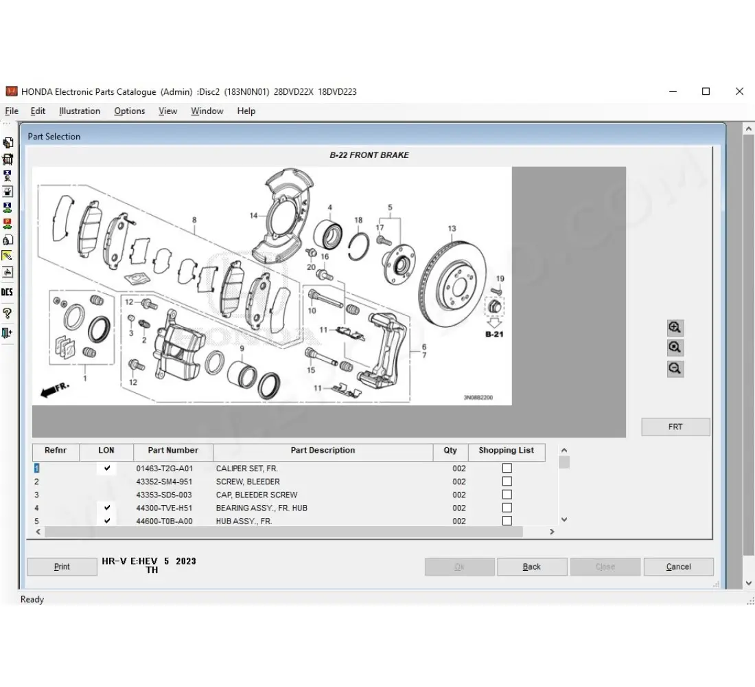755x687 pixels.
Task: Click callout number 8 on brake pad set
Action: tap(194, 220)
